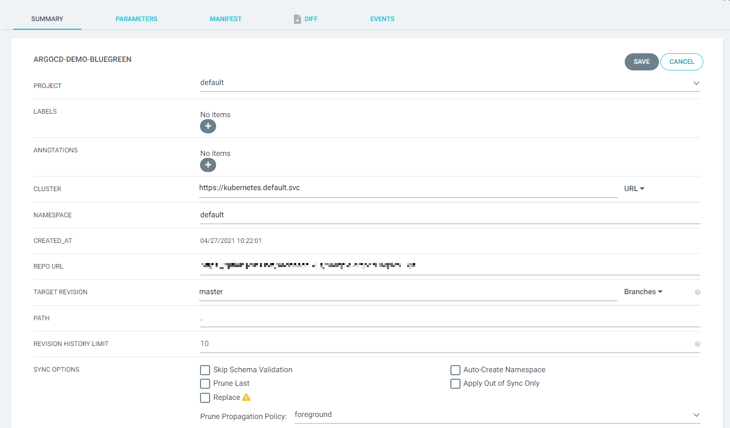Image resolution: width=730 pixels, height=428 pixels.
Task: Select the ARGOCD-DEMO-BLUEGREEN title
Action: (x=83, y=59)
